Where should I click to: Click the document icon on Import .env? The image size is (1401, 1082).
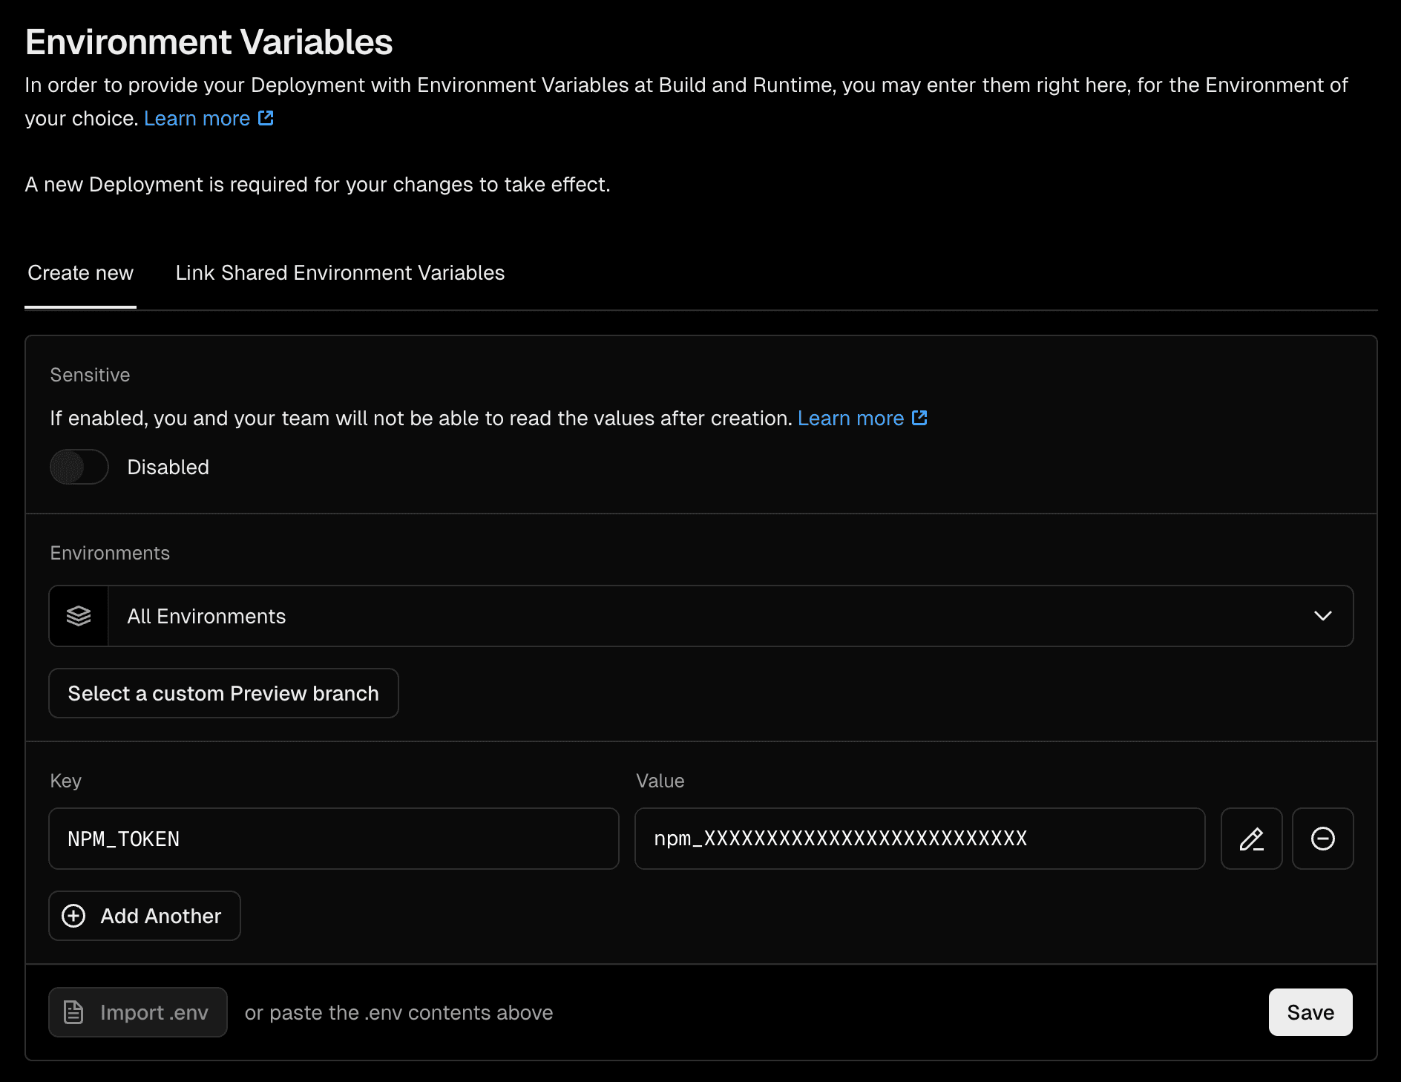(x=73, y=1012)
